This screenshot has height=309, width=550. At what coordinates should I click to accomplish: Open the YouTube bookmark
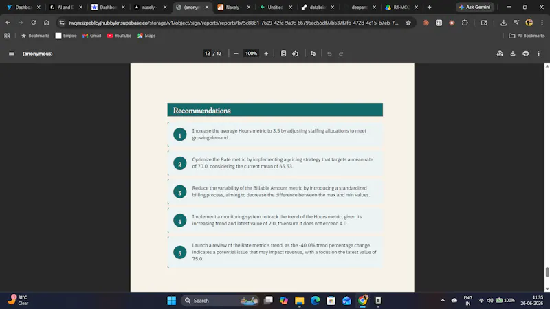(119, 36)
